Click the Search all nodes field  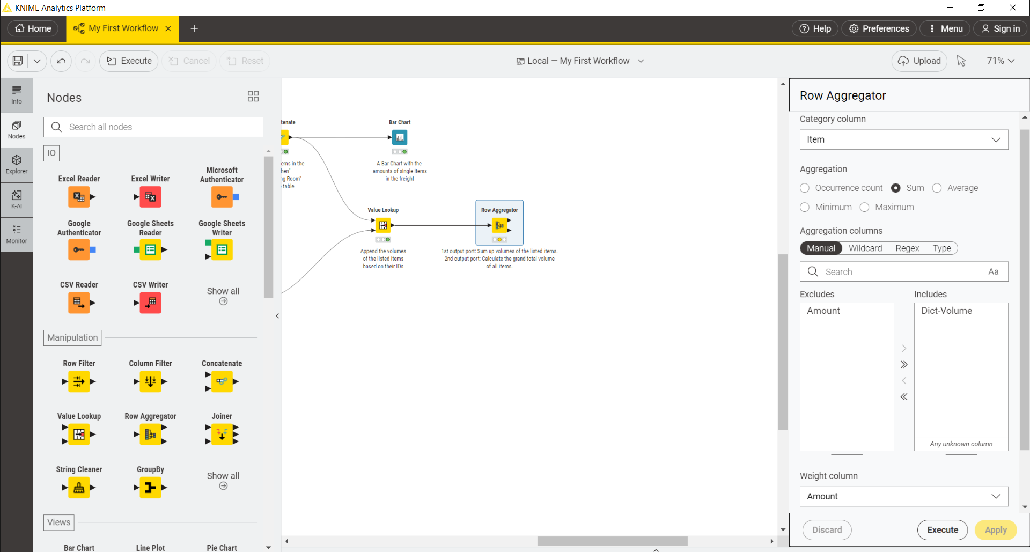tap(153, 127)
